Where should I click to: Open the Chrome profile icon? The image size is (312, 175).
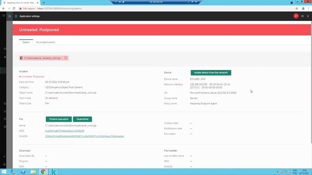pyautogui.click(x=303, y=9)
